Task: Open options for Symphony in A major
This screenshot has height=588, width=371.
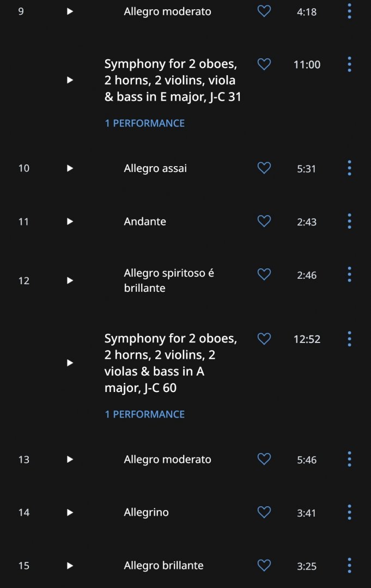Action: click(x=349, y=339)
